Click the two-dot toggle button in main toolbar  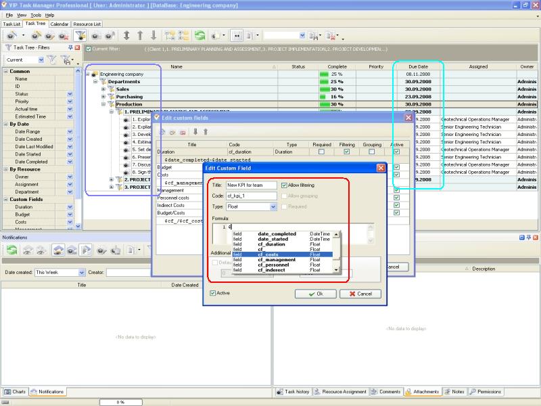click(x=237, y=35)
